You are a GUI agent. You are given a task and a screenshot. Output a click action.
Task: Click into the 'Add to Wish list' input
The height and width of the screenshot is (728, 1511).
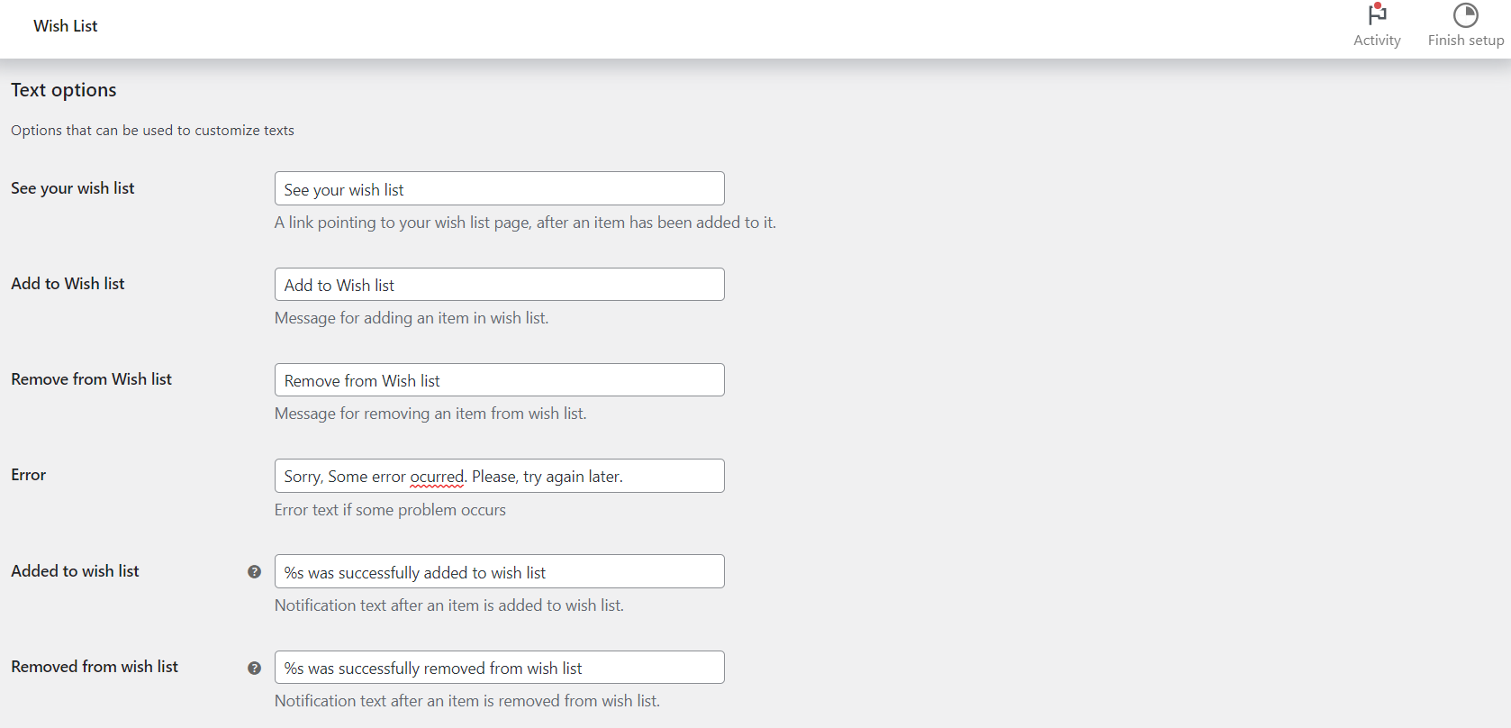point(499,285)
